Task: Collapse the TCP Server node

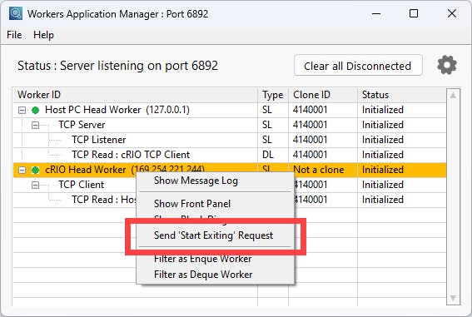Action: [x=35, y=125]
